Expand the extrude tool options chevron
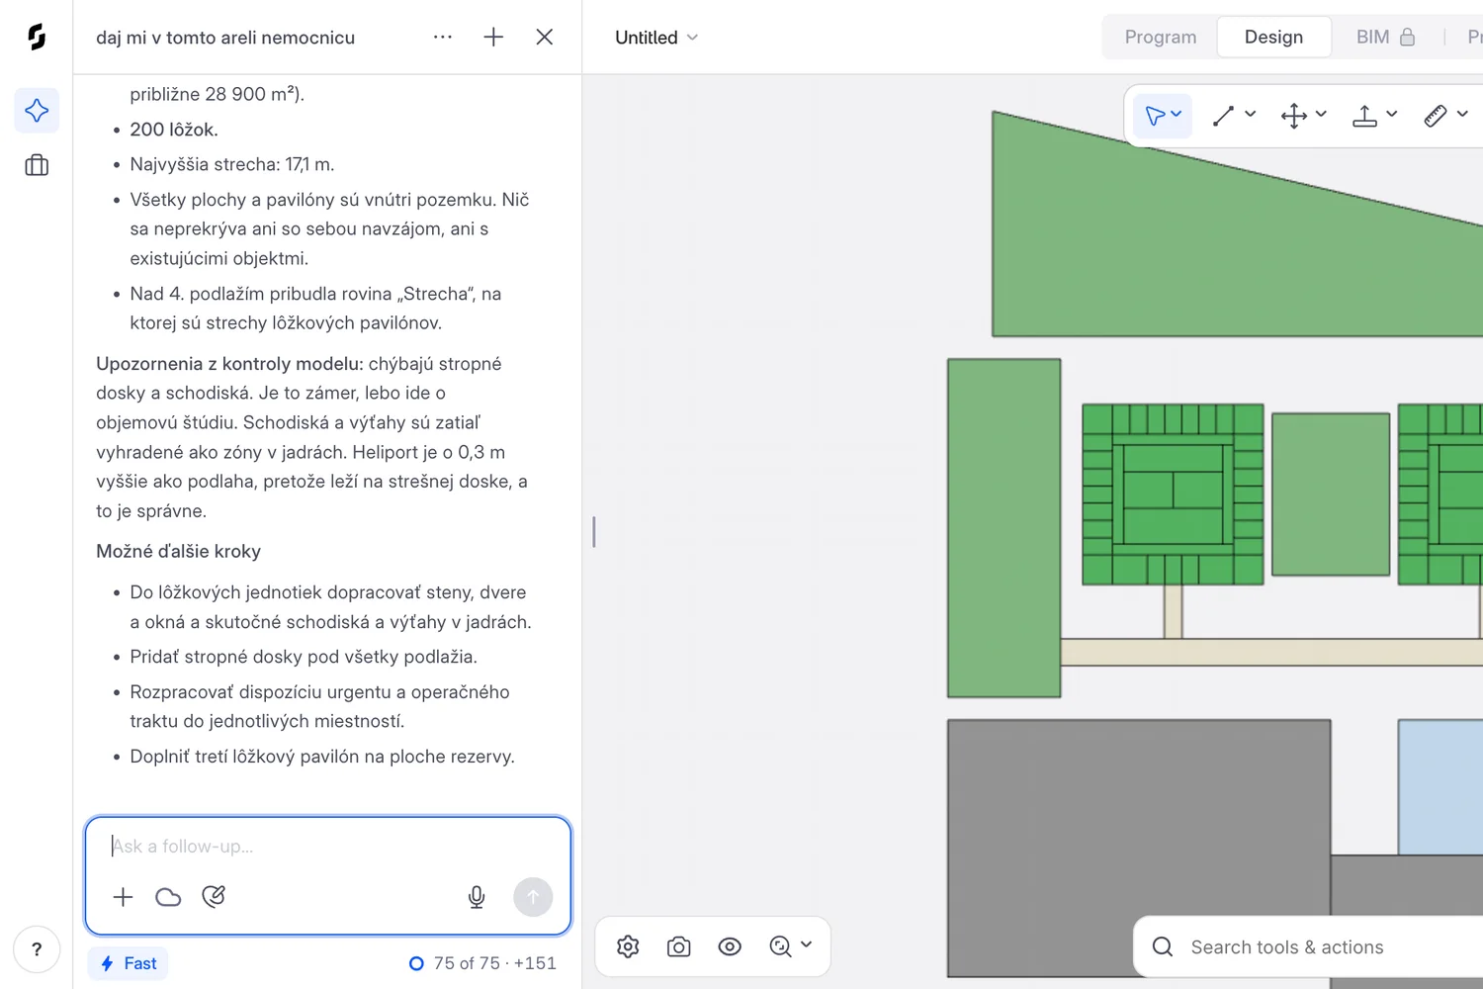1483x989 pixels. click(x=1392, y=115)
